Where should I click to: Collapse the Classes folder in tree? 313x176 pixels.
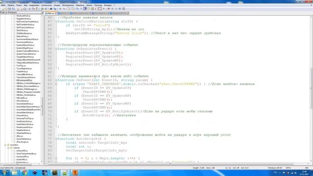click(8, 148)
